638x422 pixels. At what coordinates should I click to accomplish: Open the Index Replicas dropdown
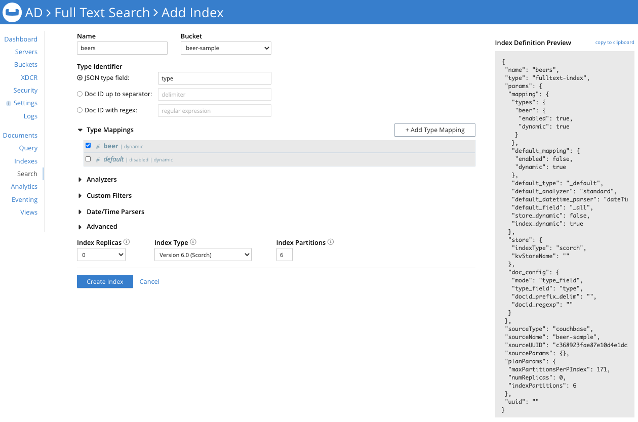(101, 255)
